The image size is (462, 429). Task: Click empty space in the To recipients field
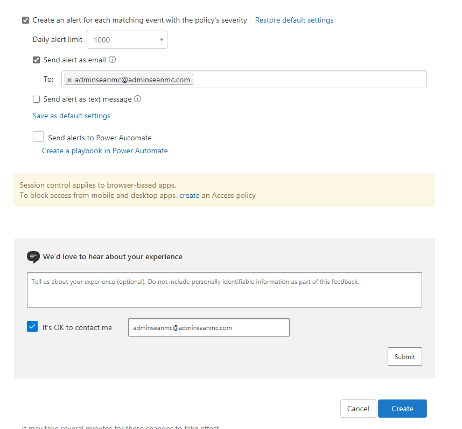tap(307, 80)
